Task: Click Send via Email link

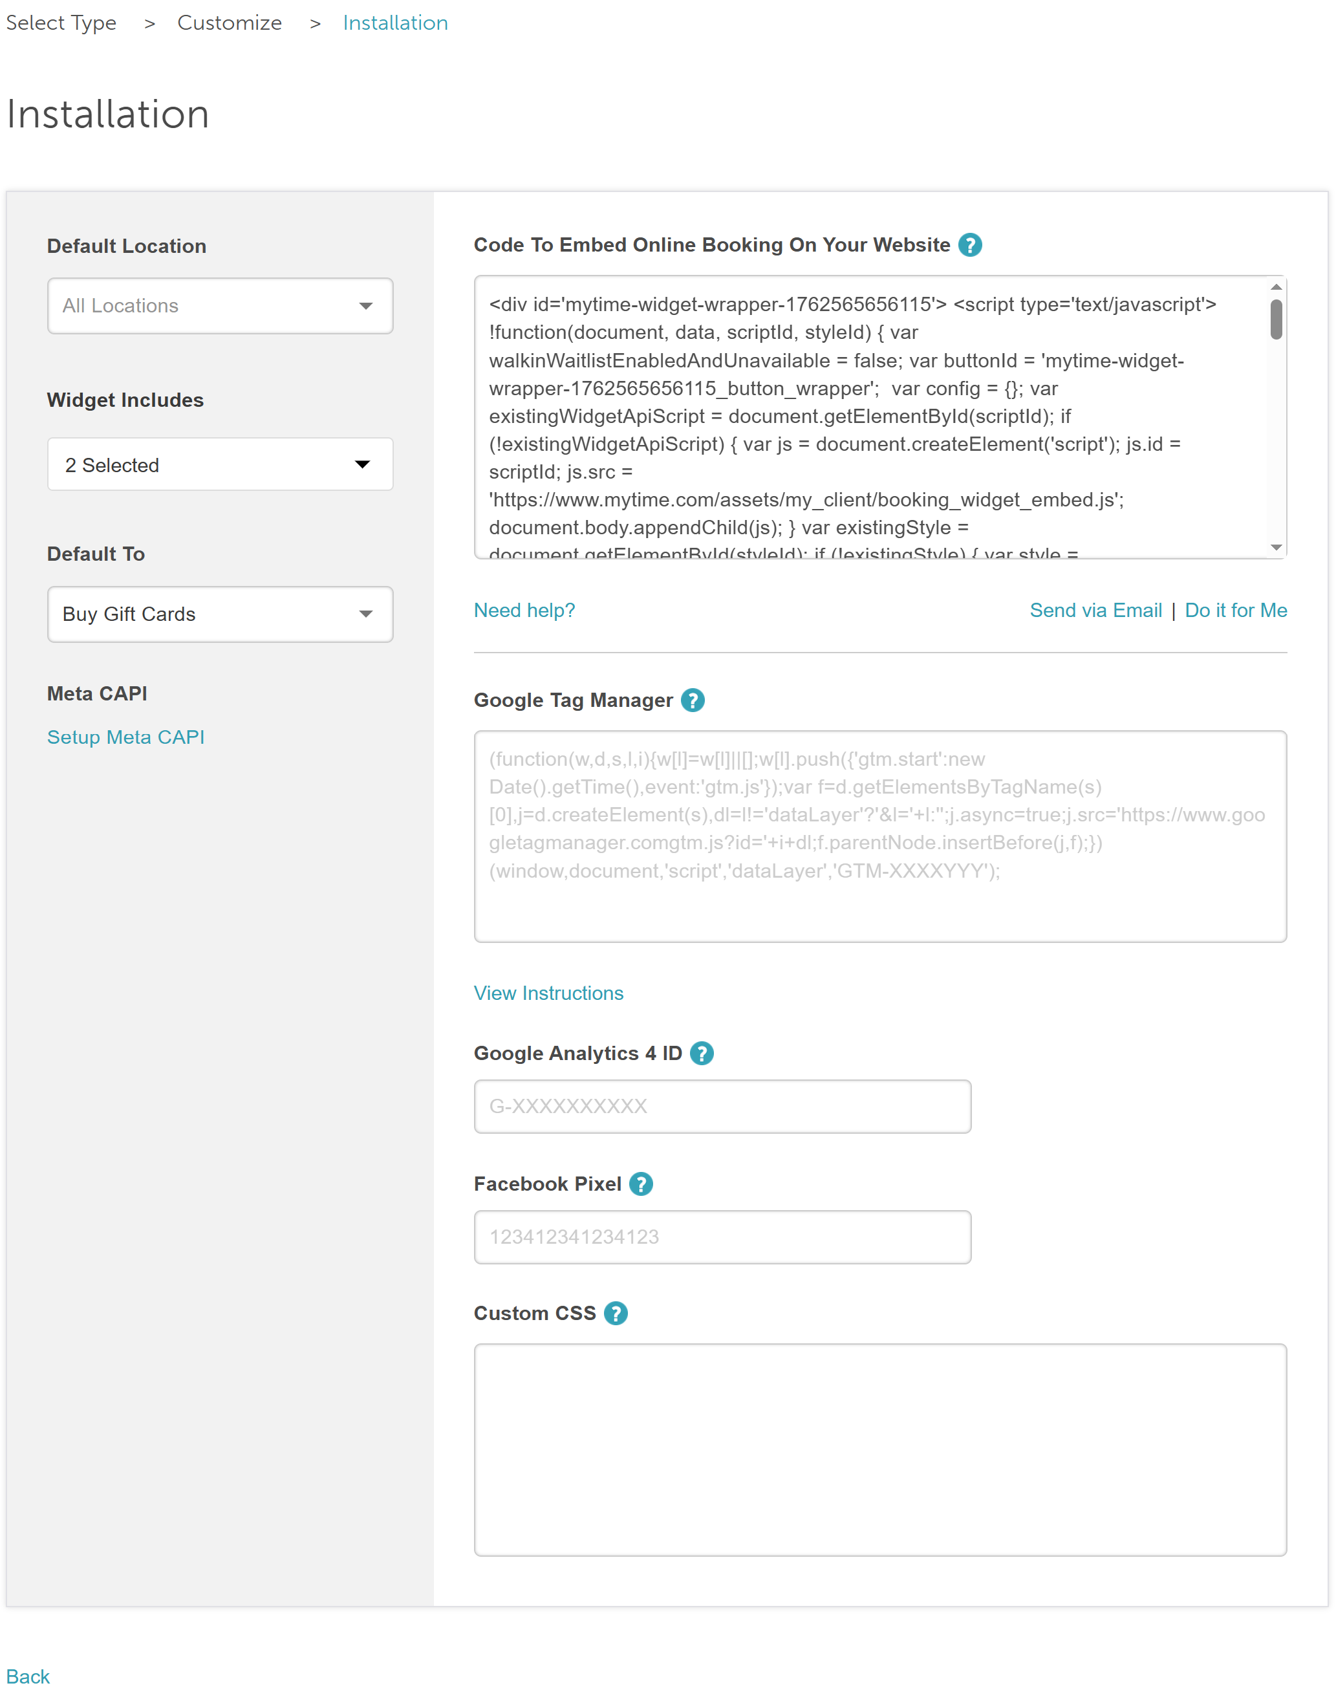Action: (1095, 611)
